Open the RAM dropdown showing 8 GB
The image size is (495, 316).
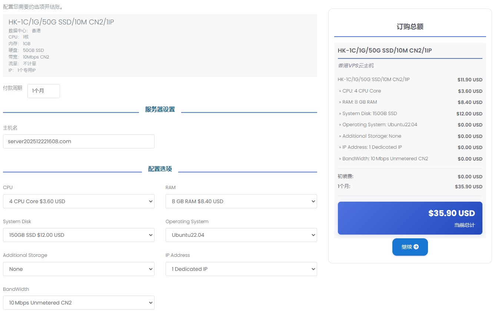pyautogui.click(x=241, y=201)
